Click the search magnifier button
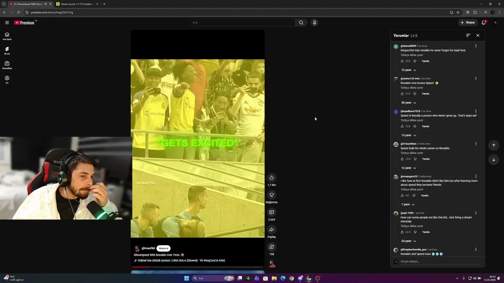The image size is (504, 283). 301,22
